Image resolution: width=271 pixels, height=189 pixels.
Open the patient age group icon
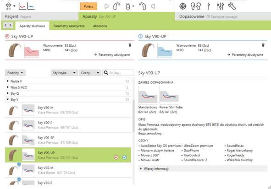tap(8, 6)
